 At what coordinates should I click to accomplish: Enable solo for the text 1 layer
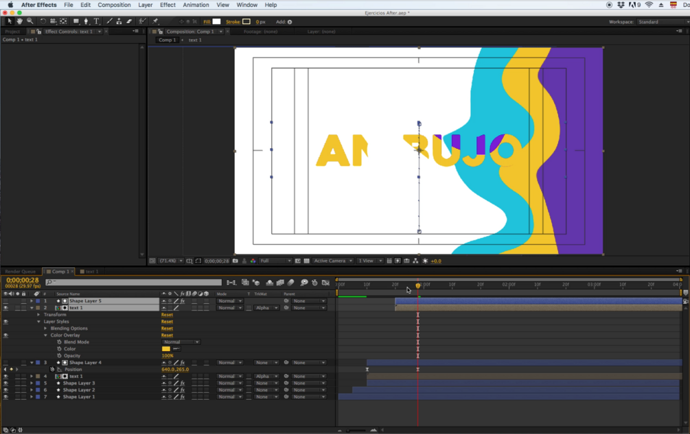16,308
